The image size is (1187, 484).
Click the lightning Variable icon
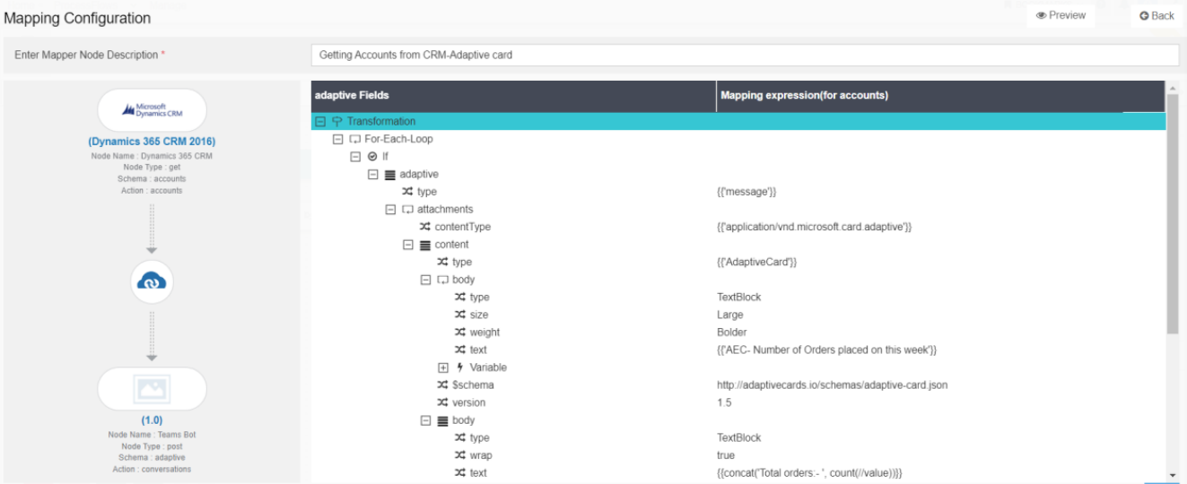point(460,367)
